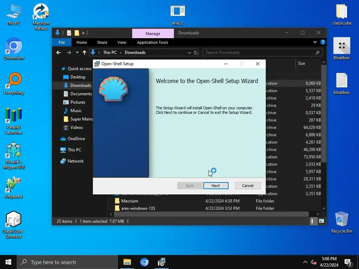The image size is (359, 269).
Task: Go back in File Explorer
Action: (x=59, y=53)
